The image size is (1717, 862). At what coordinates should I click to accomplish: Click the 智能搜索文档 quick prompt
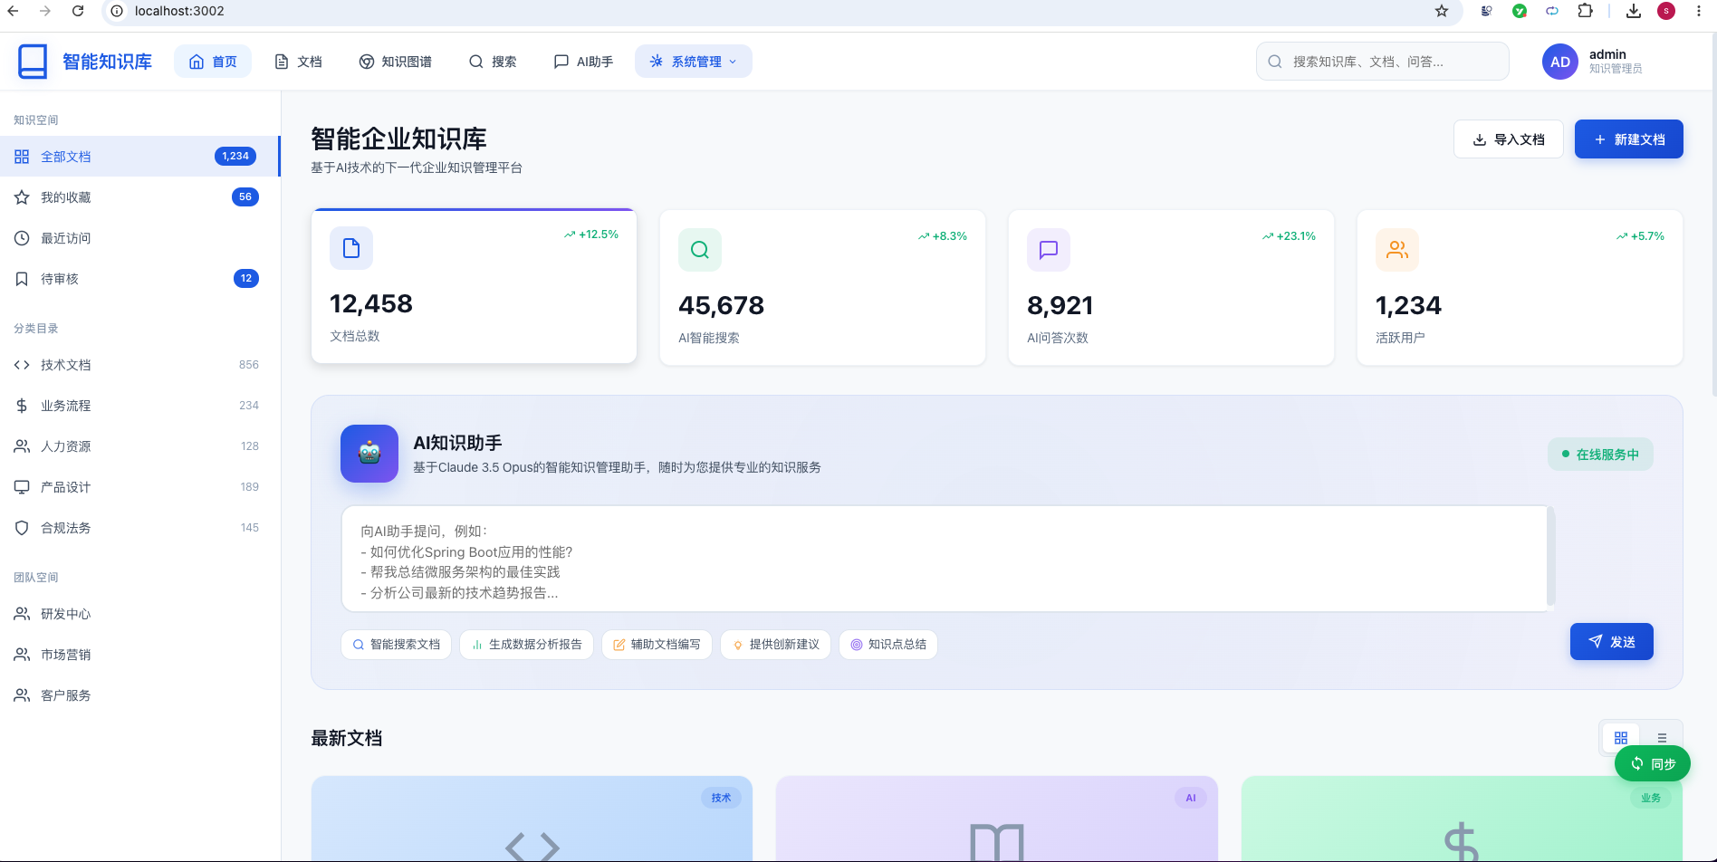[396, 645]
